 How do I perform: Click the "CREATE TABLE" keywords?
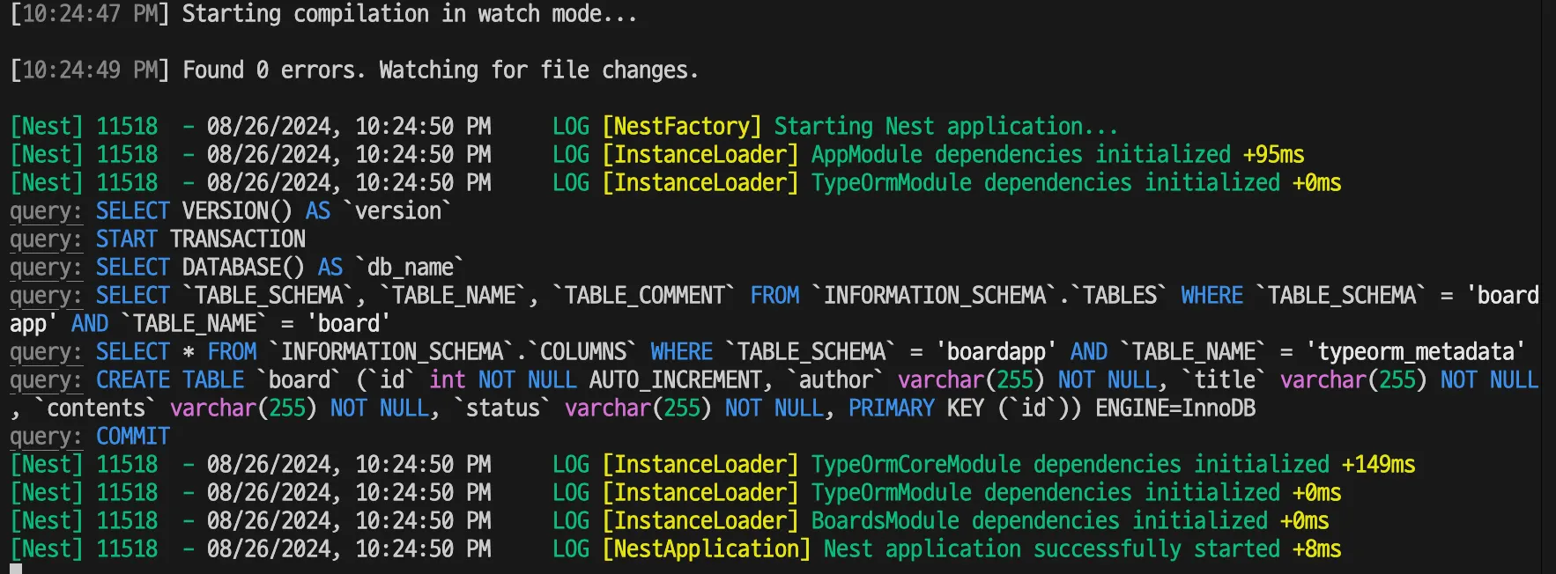[x=170, y=380]
